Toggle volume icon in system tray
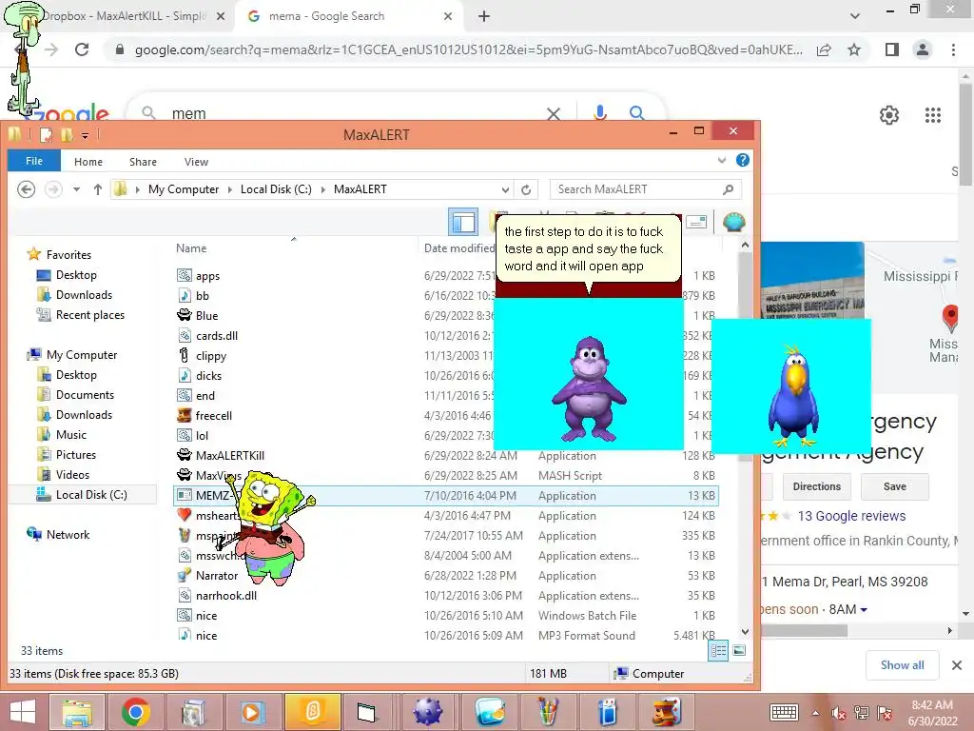The image size is (974, 731). (839, 713)
